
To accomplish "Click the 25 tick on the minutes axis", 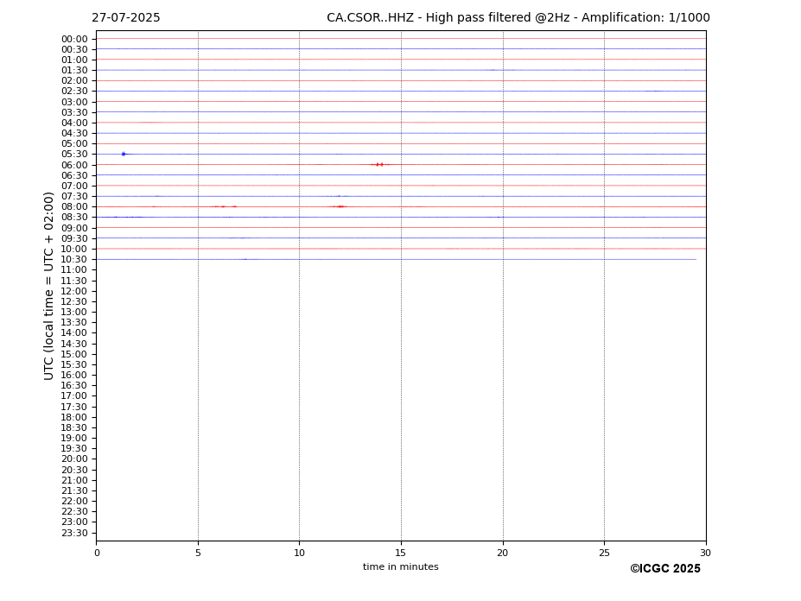I will [x=604, y=553].
